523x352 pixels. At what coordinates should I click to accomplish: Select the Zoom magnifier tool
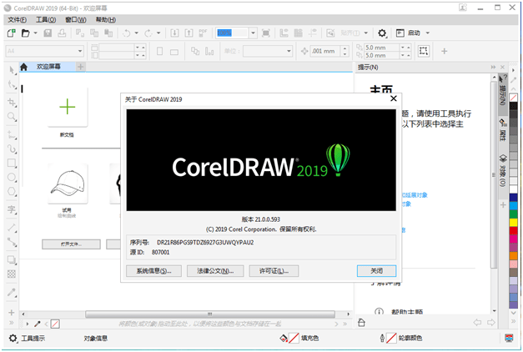[x=12, y=117]
